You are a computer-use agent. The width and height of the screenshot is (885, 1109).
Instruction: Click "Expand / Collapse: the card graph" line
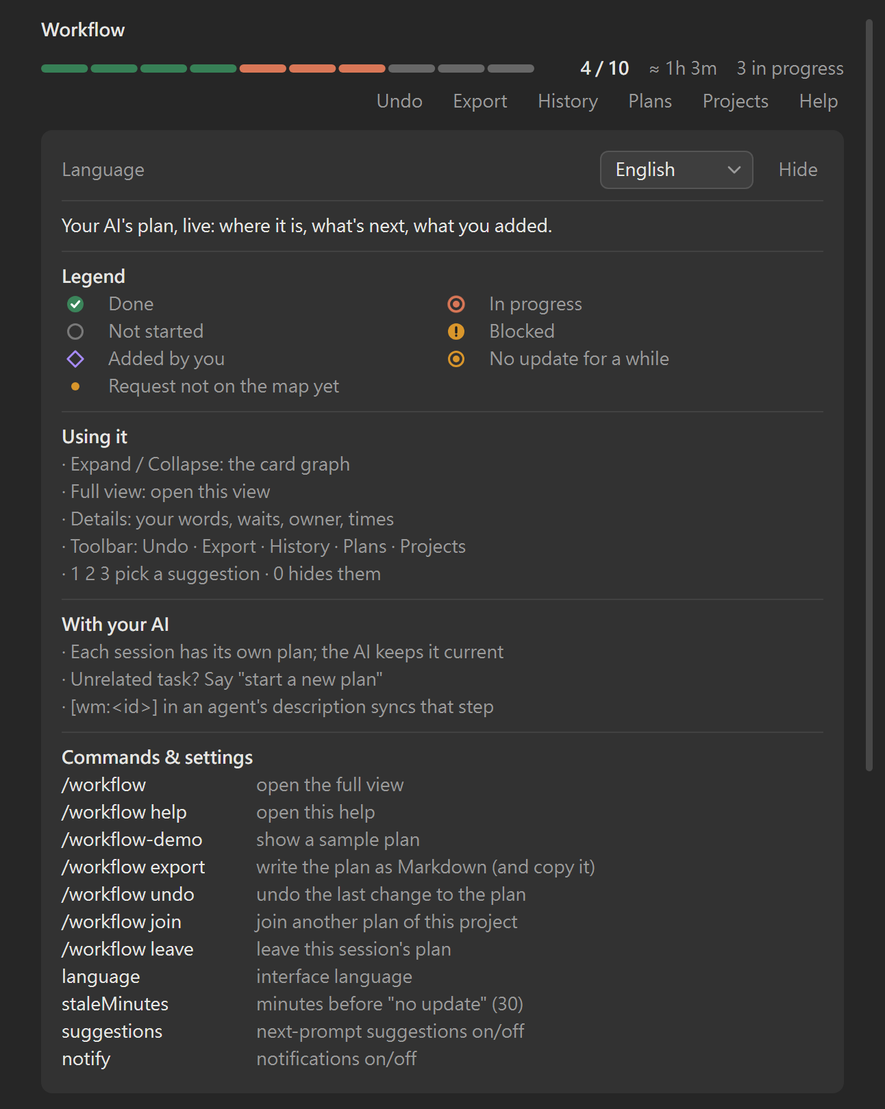click(206, 464)
